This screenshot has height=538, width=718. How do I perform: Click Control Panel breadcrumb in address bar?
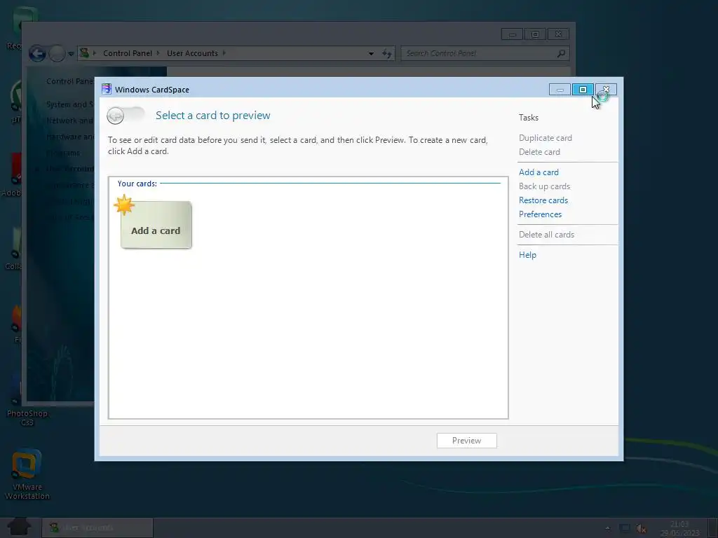pos(128,53)
